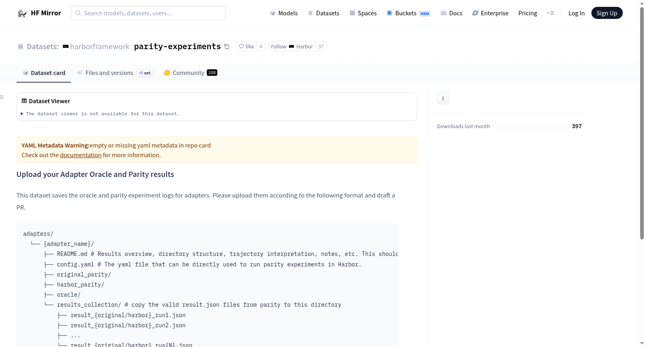The image size is (645, 347).
Task: Click the 'results_collection/' line in code block
Action: click(199, 305)
